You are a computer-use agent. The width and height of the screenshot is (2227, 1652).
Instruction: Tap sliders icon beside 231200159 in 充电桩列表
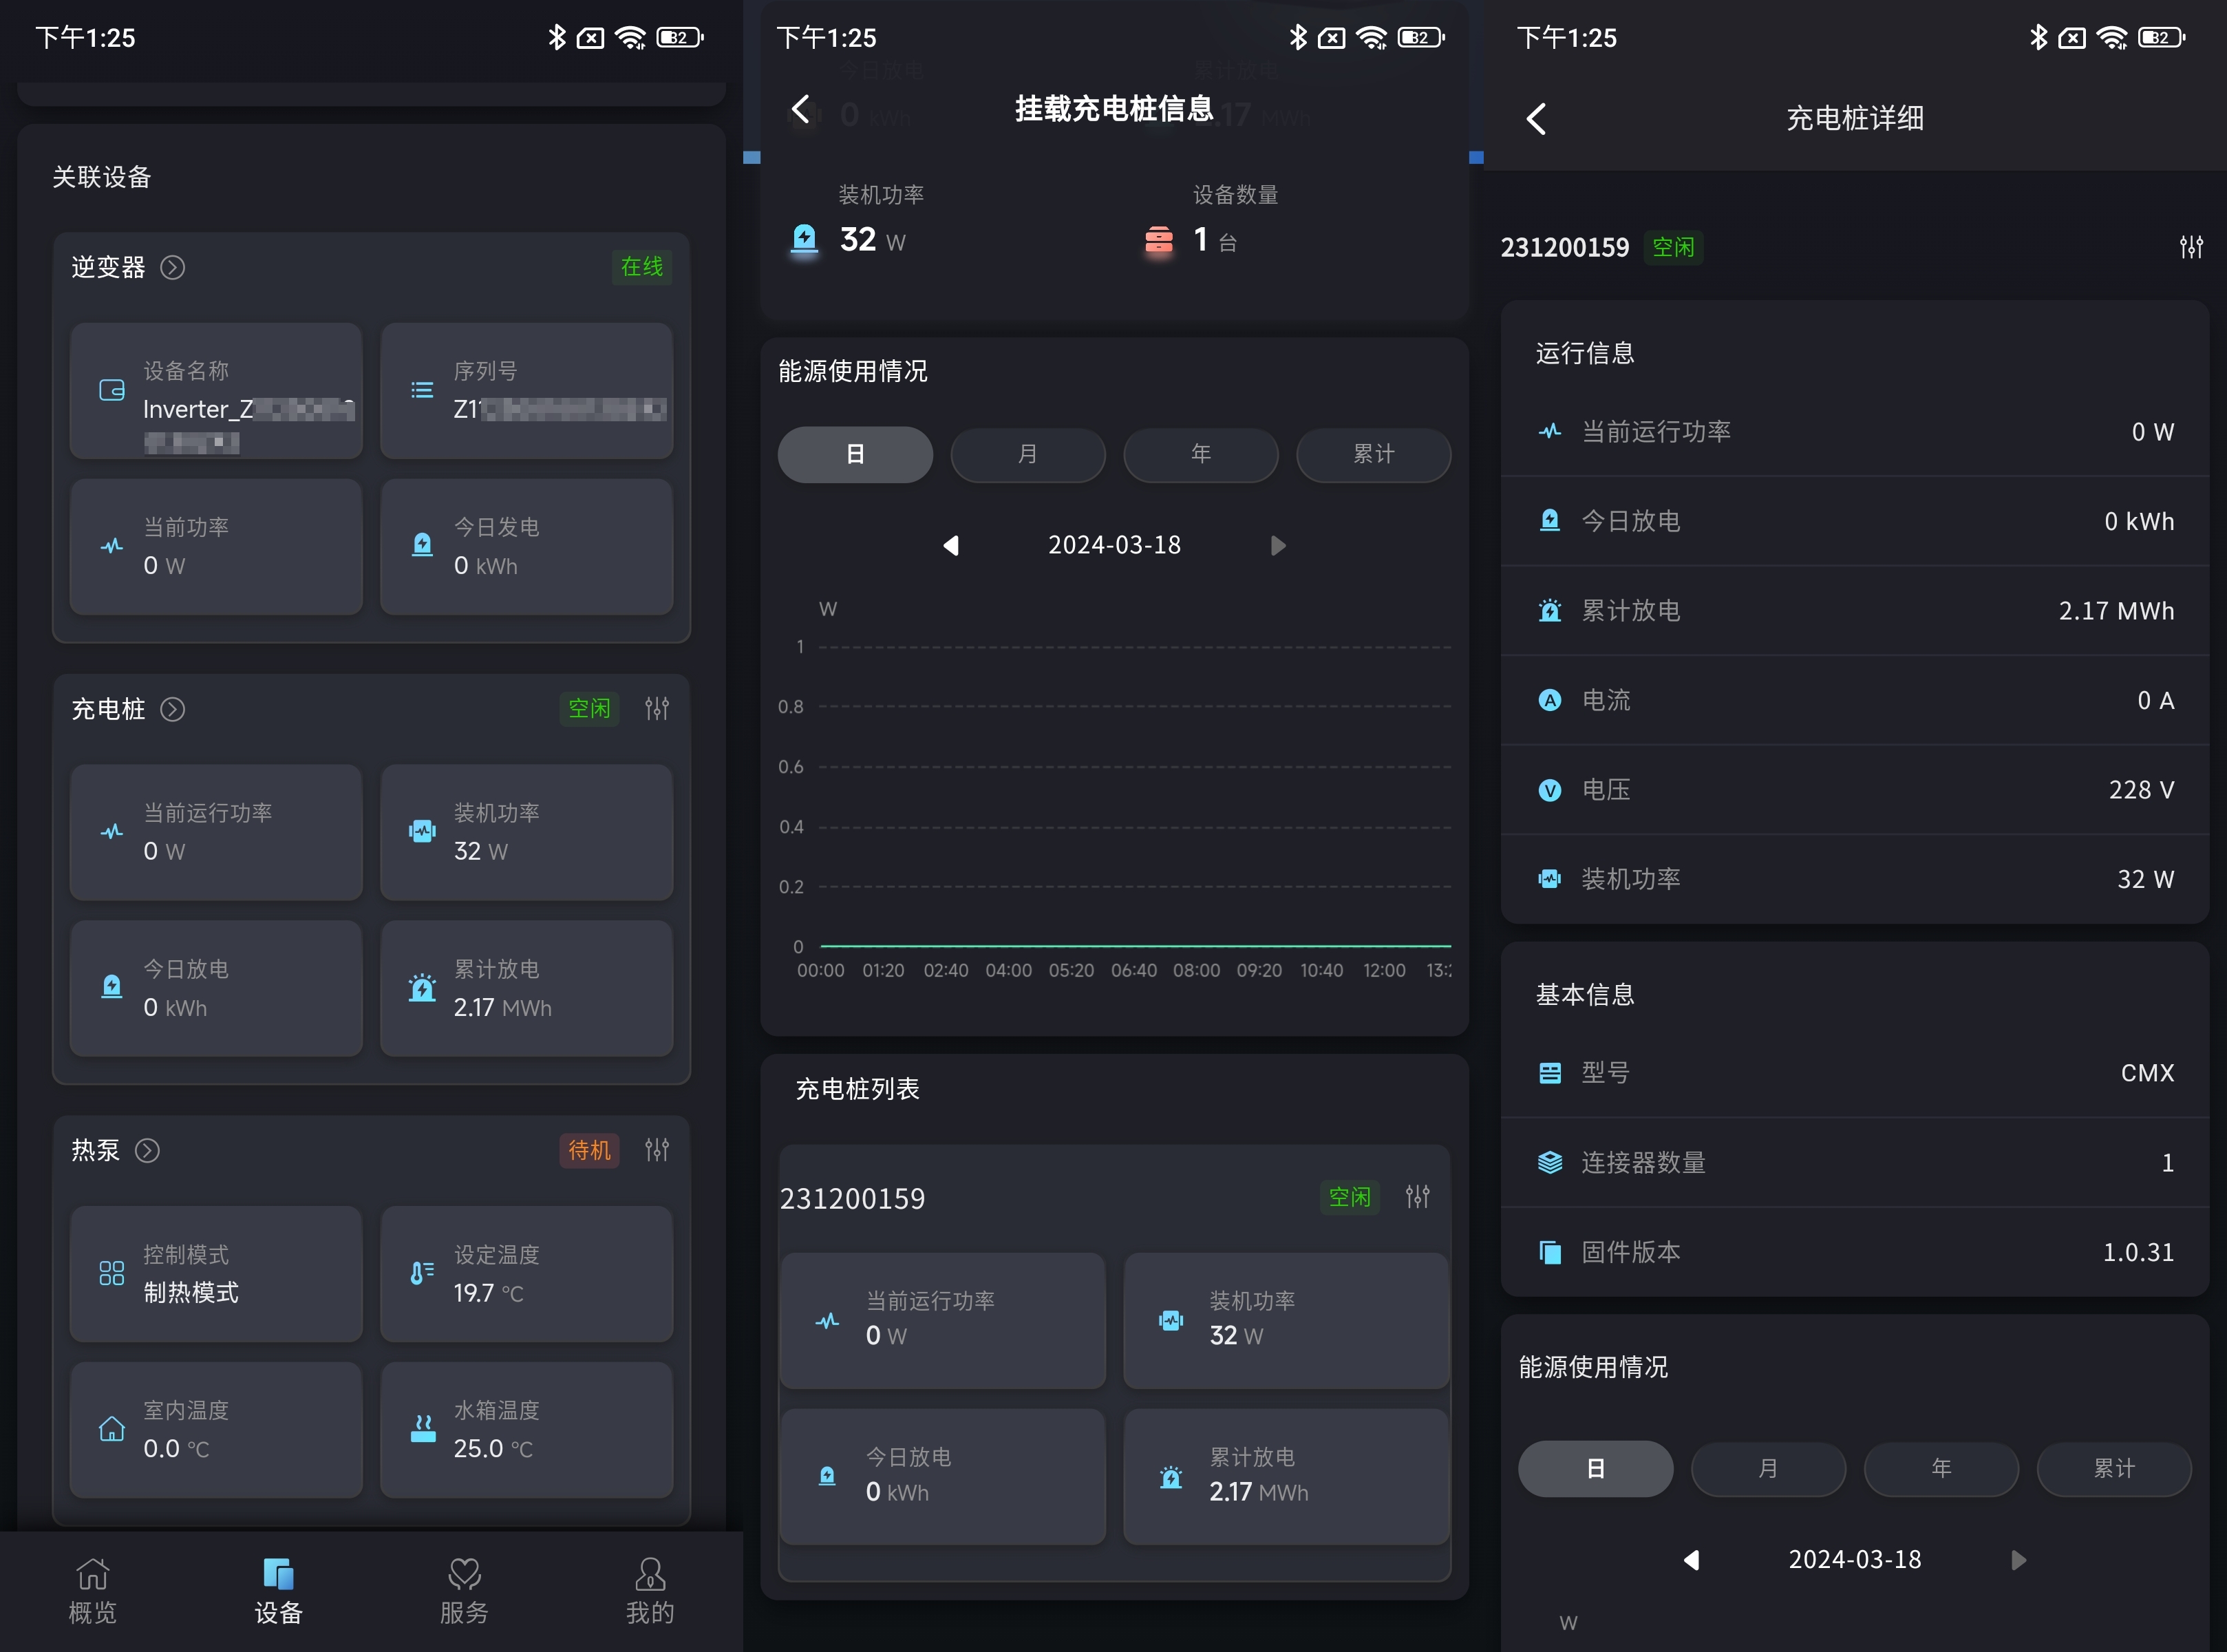click(x=1418, y=1196)
